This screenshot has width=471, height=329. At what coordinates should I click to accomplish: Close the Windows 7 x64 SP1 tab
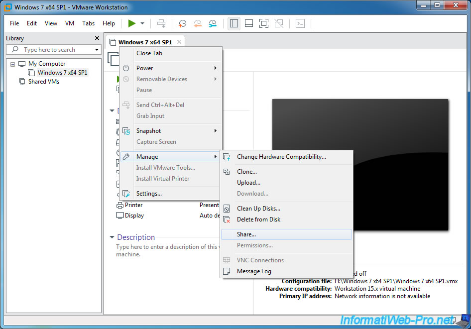pyautogui.click(x=179, y=42)
